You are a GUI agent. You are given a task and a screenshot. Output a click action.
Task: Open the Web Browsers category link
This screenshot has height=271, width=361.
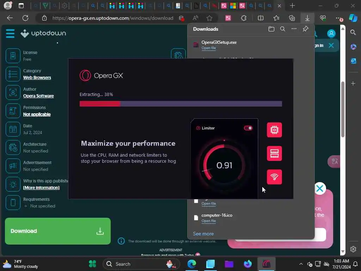point(37,78)
